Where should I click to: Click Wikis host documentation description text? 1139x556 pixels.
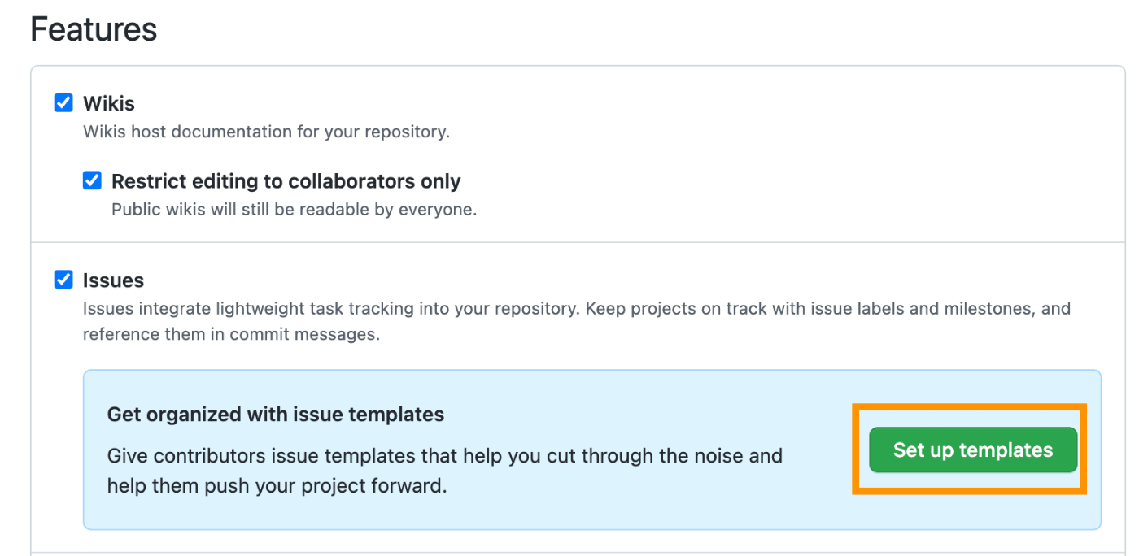(x=266, y=132)
